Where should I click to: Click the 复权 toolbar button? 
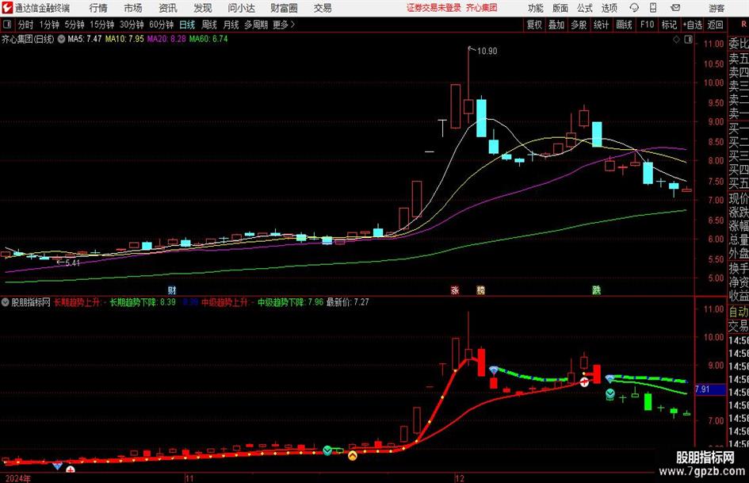click(534, 25)
